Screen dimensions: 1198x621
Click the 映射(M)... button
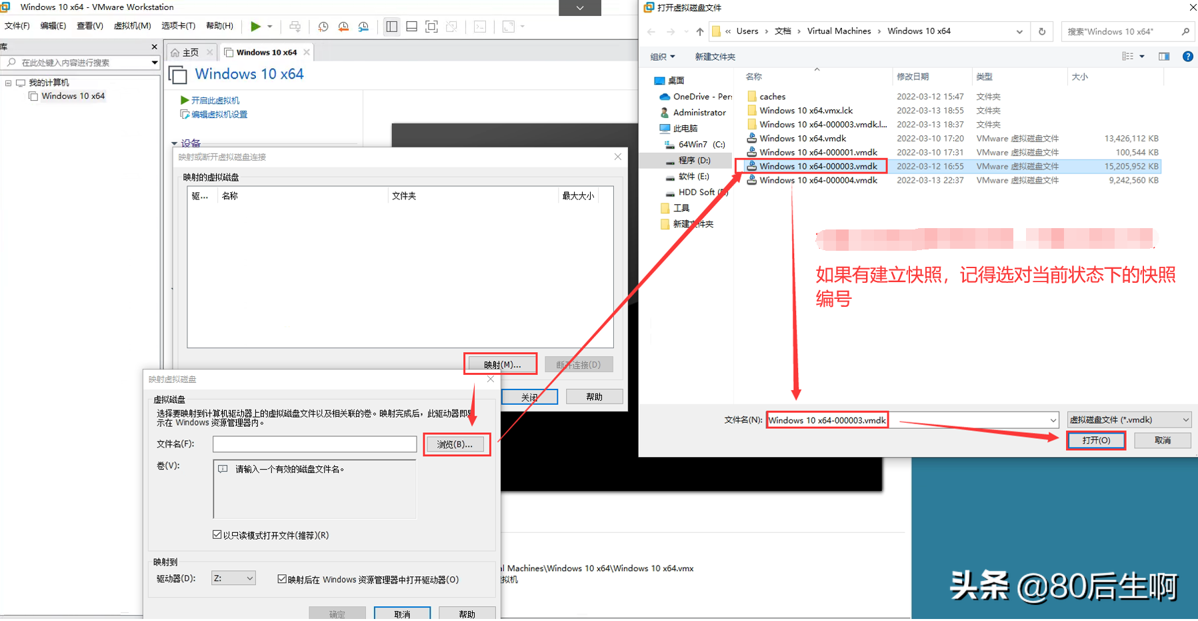pos(502,365)
